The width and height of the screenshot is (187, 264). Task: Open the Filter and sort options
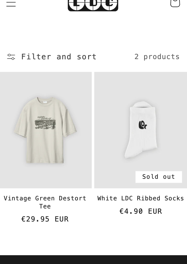[59, 57]
